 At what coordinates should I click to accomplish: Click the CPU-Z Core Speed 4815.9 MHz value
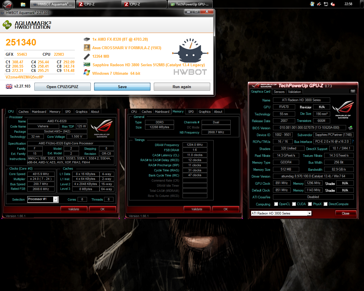tap(41, 174)
